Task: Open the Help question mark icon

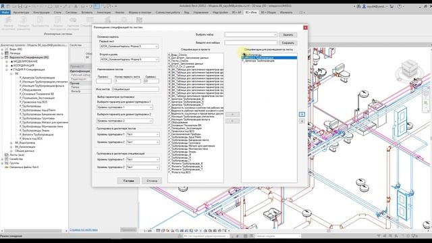Action: [x=400, y=6]
